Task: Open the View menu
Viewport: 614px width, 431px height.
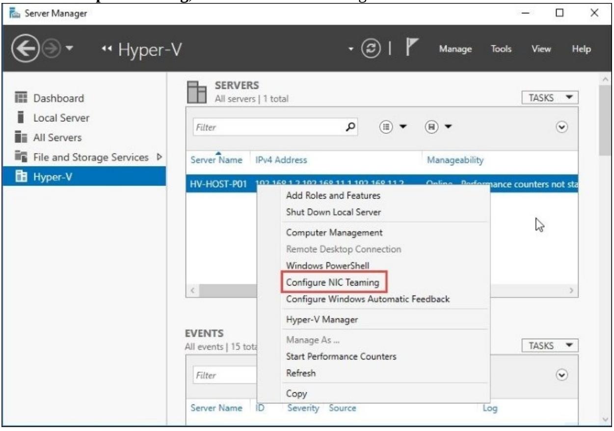Action: [540, 49]
